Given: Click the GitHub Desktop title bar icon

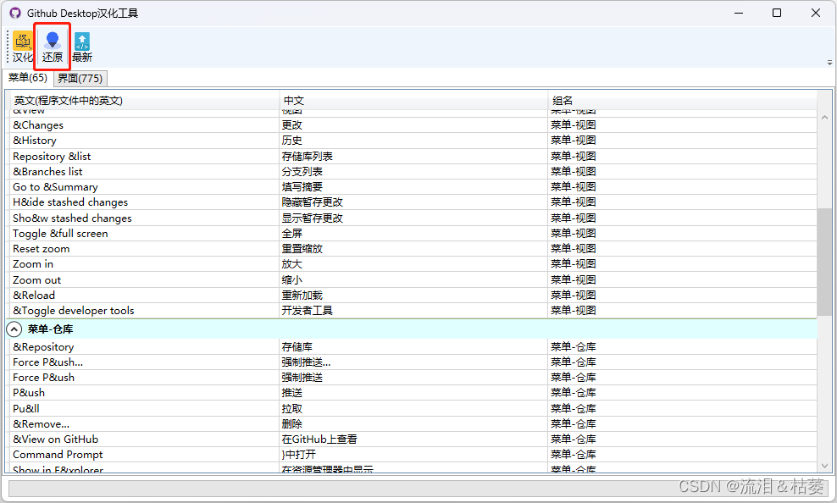Looking at the screenshot, I should (x=15, y=13).
